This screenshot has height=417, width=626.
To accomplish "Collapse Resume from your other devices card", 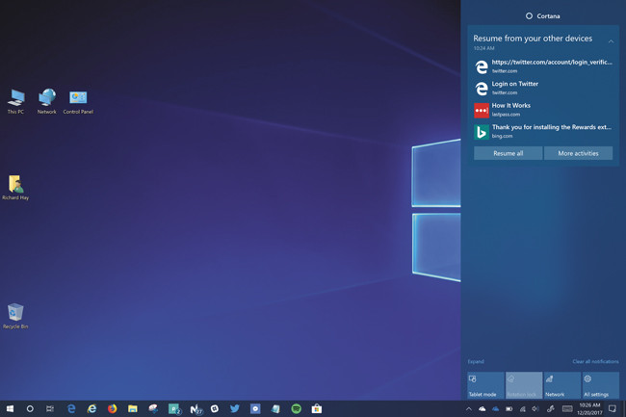I will (x=611, y=41).
